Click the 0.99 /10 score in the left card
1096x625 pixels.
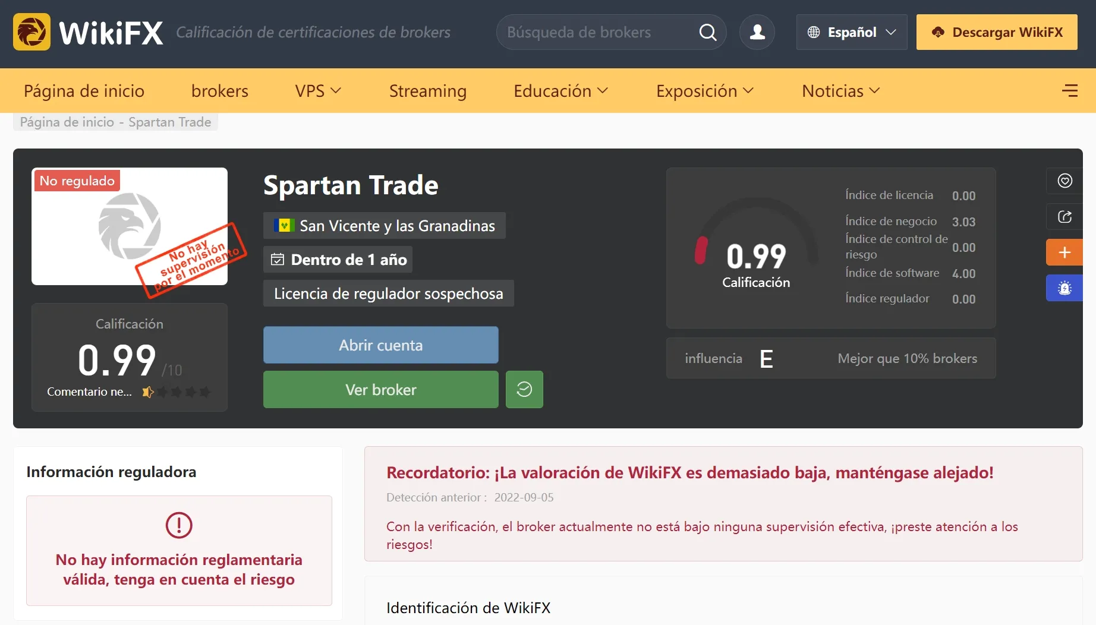click(x=130, y=360)
